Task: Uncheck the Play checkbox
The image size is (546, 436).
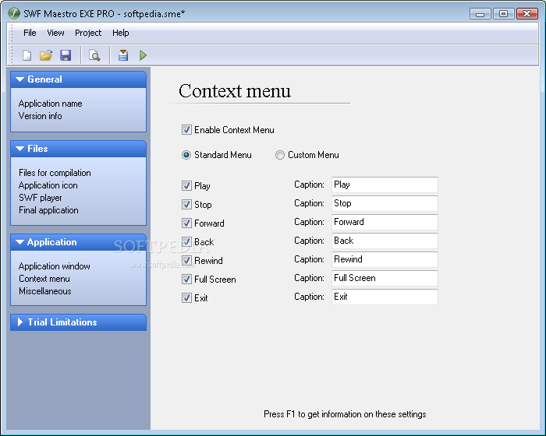Action: coord(186,185)
